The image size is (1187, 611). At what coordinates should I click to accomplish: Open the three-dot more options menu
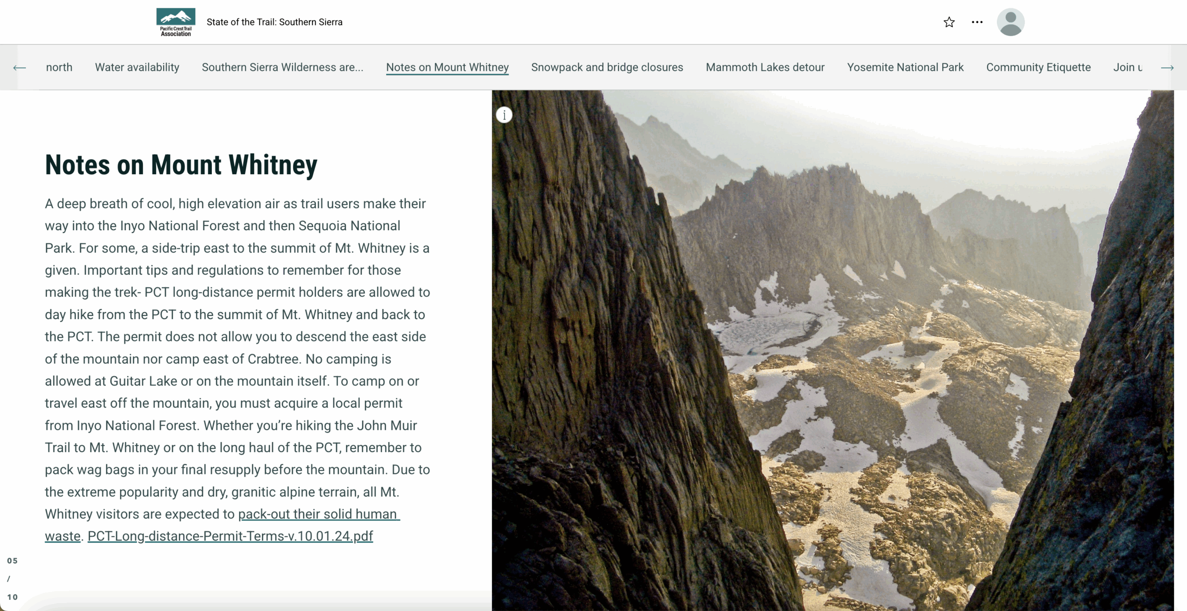click(977, 22)
